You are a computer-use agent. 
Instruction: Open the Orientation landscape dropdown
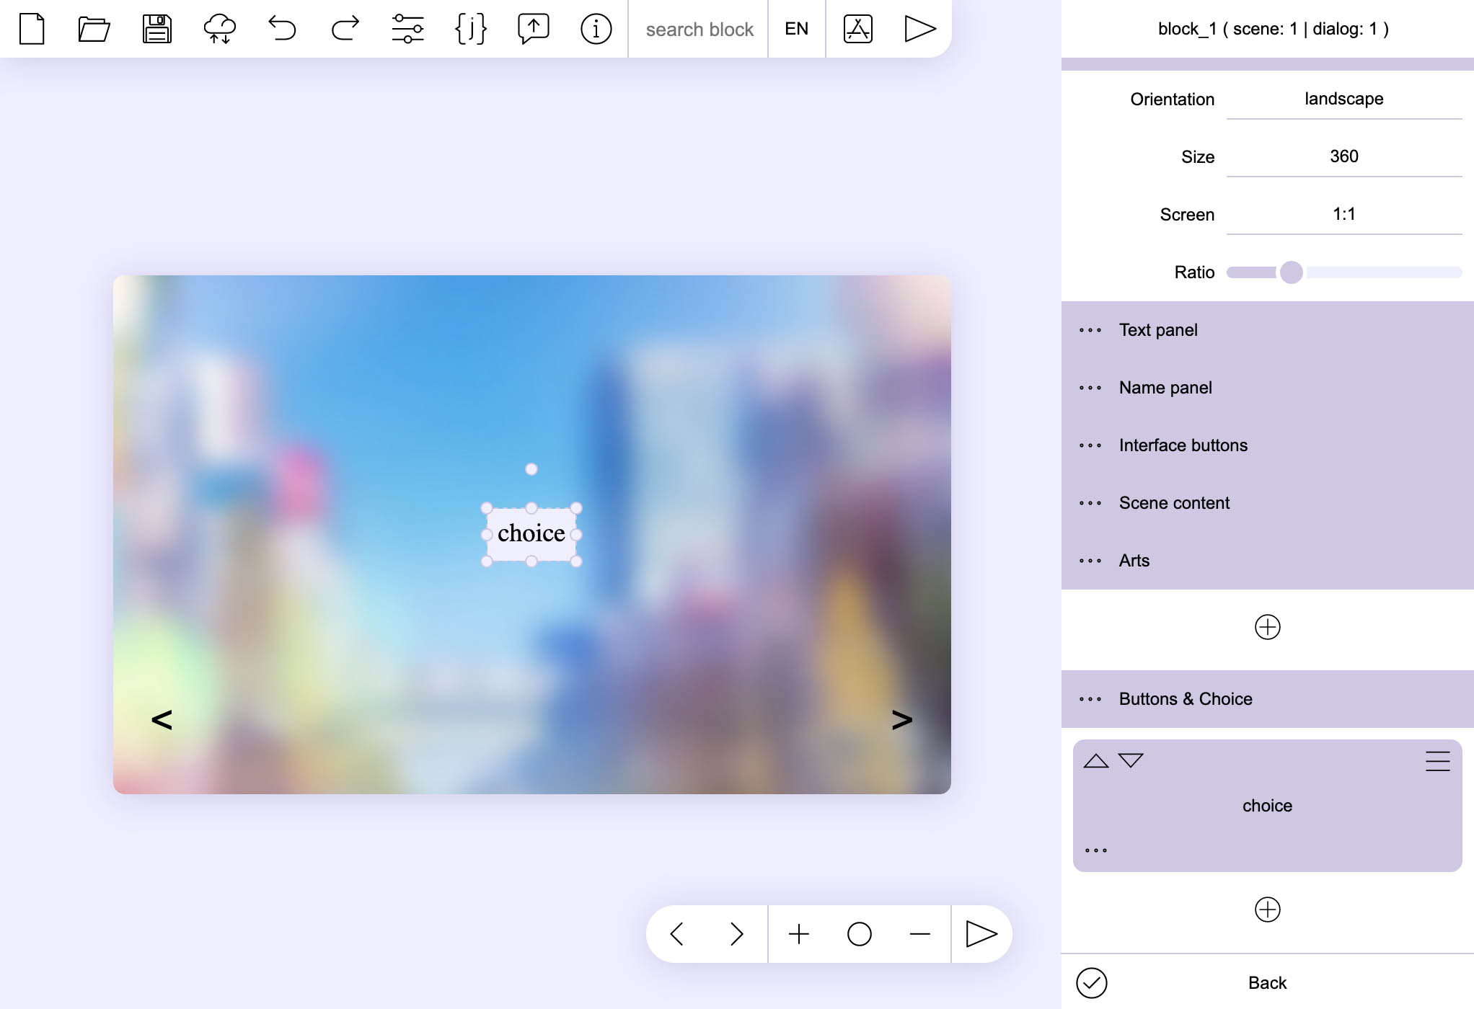point(1343,99)
